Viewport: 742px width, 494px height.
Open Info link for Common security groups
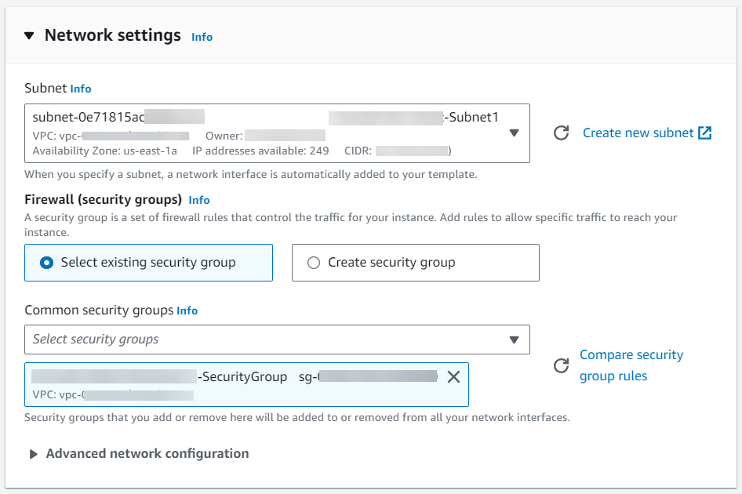tap(187, 311)
